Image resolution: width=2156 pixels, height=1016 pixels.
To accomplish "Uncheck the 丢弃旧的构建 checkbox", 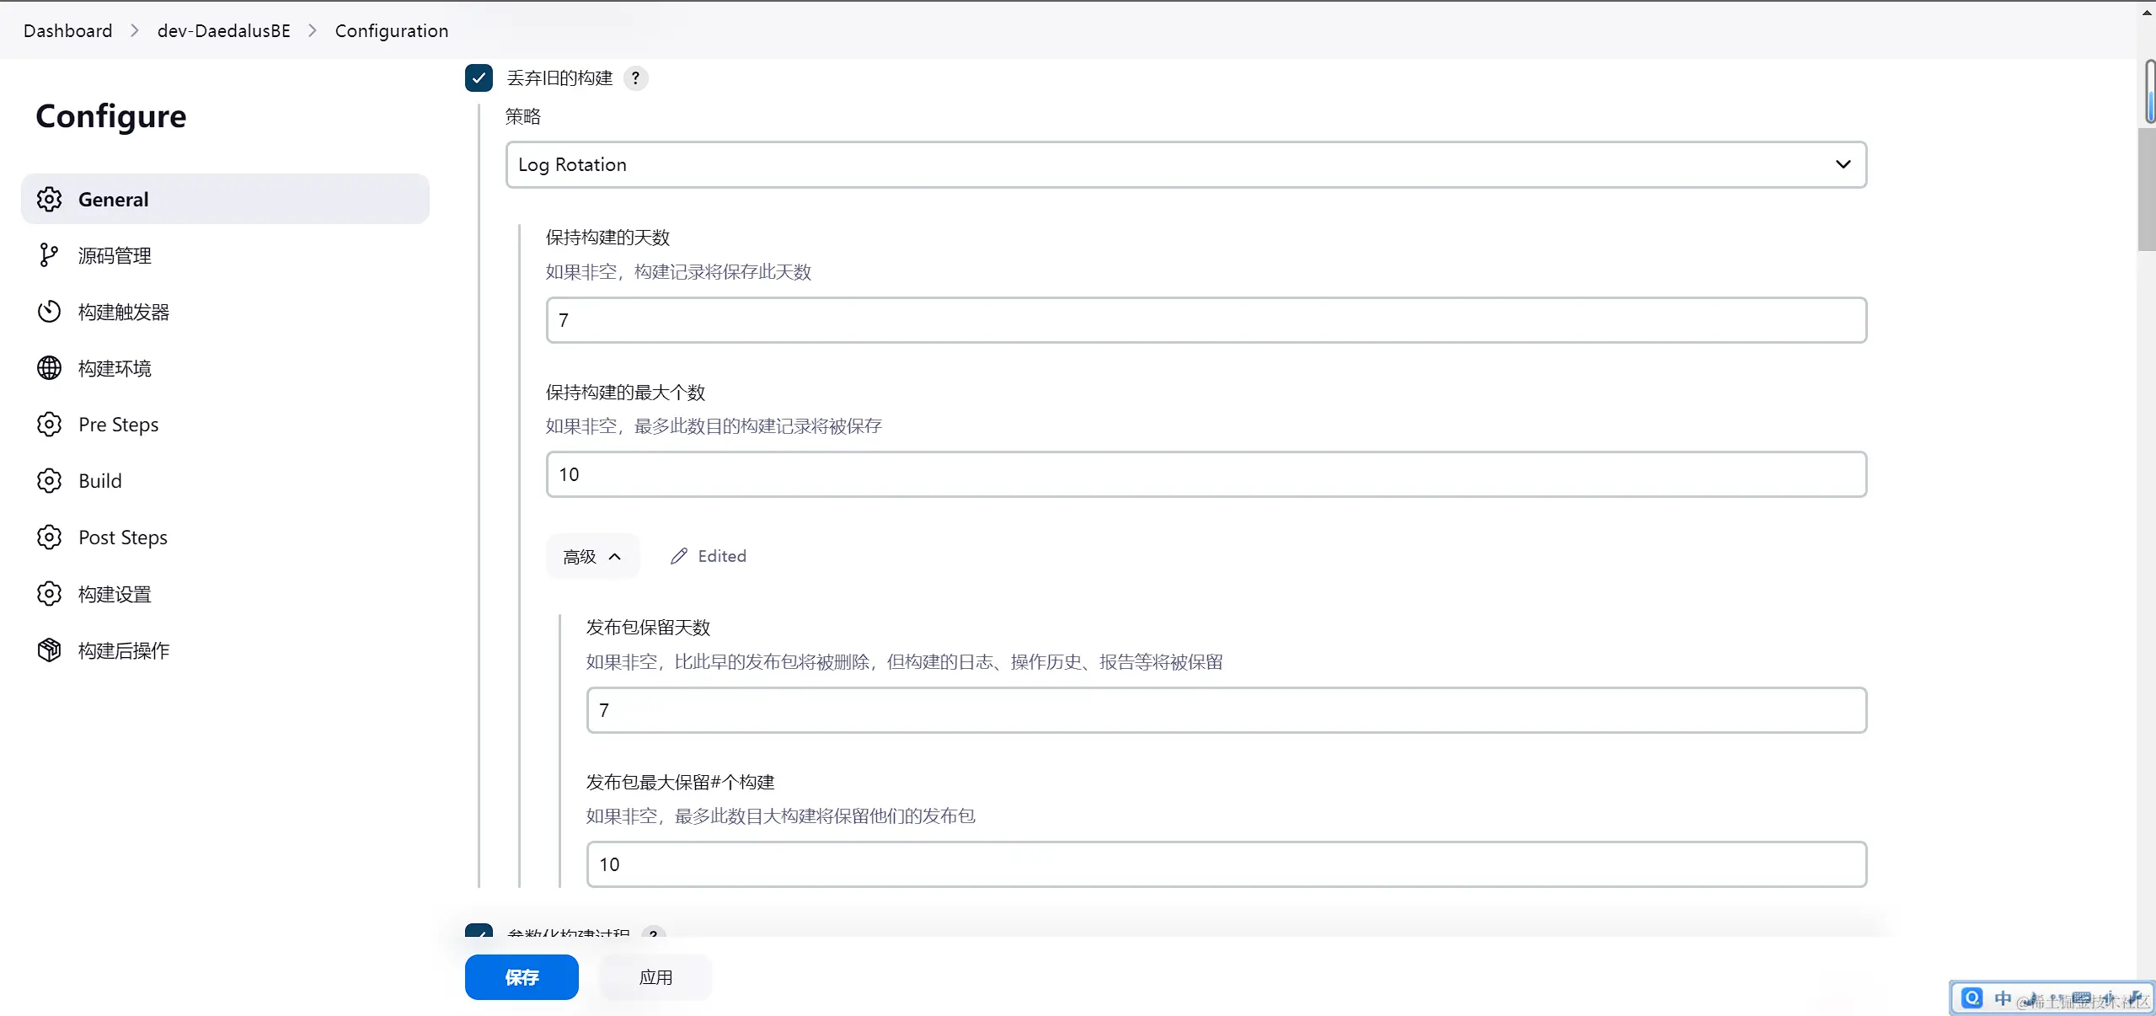I will click(x=479, y=78).
